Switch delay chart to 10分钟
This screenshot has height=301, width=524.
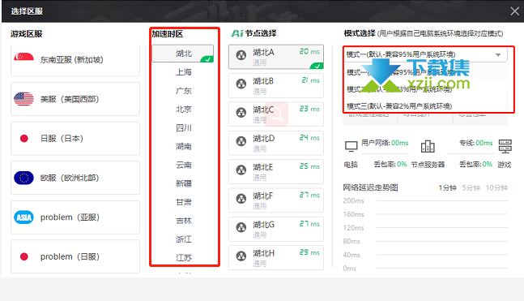[496, 188]
